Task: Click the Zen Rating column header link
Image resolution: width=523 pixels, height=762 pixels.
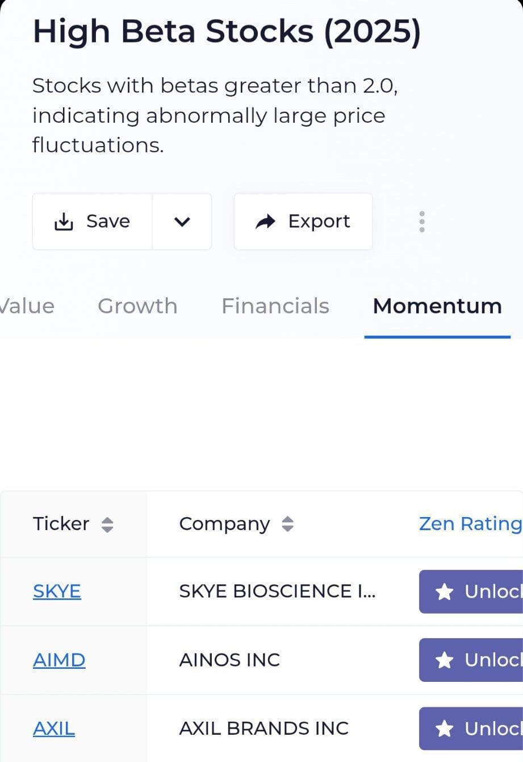Action: [x=470, y=524]
